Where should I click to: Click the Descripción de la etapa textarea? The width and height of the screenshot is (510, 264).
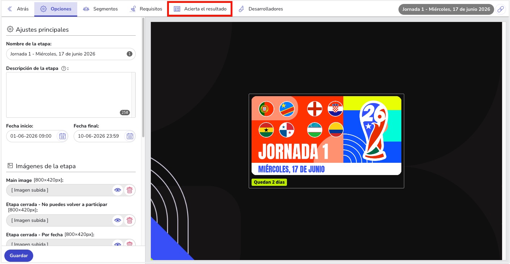(x=71, y=95)
